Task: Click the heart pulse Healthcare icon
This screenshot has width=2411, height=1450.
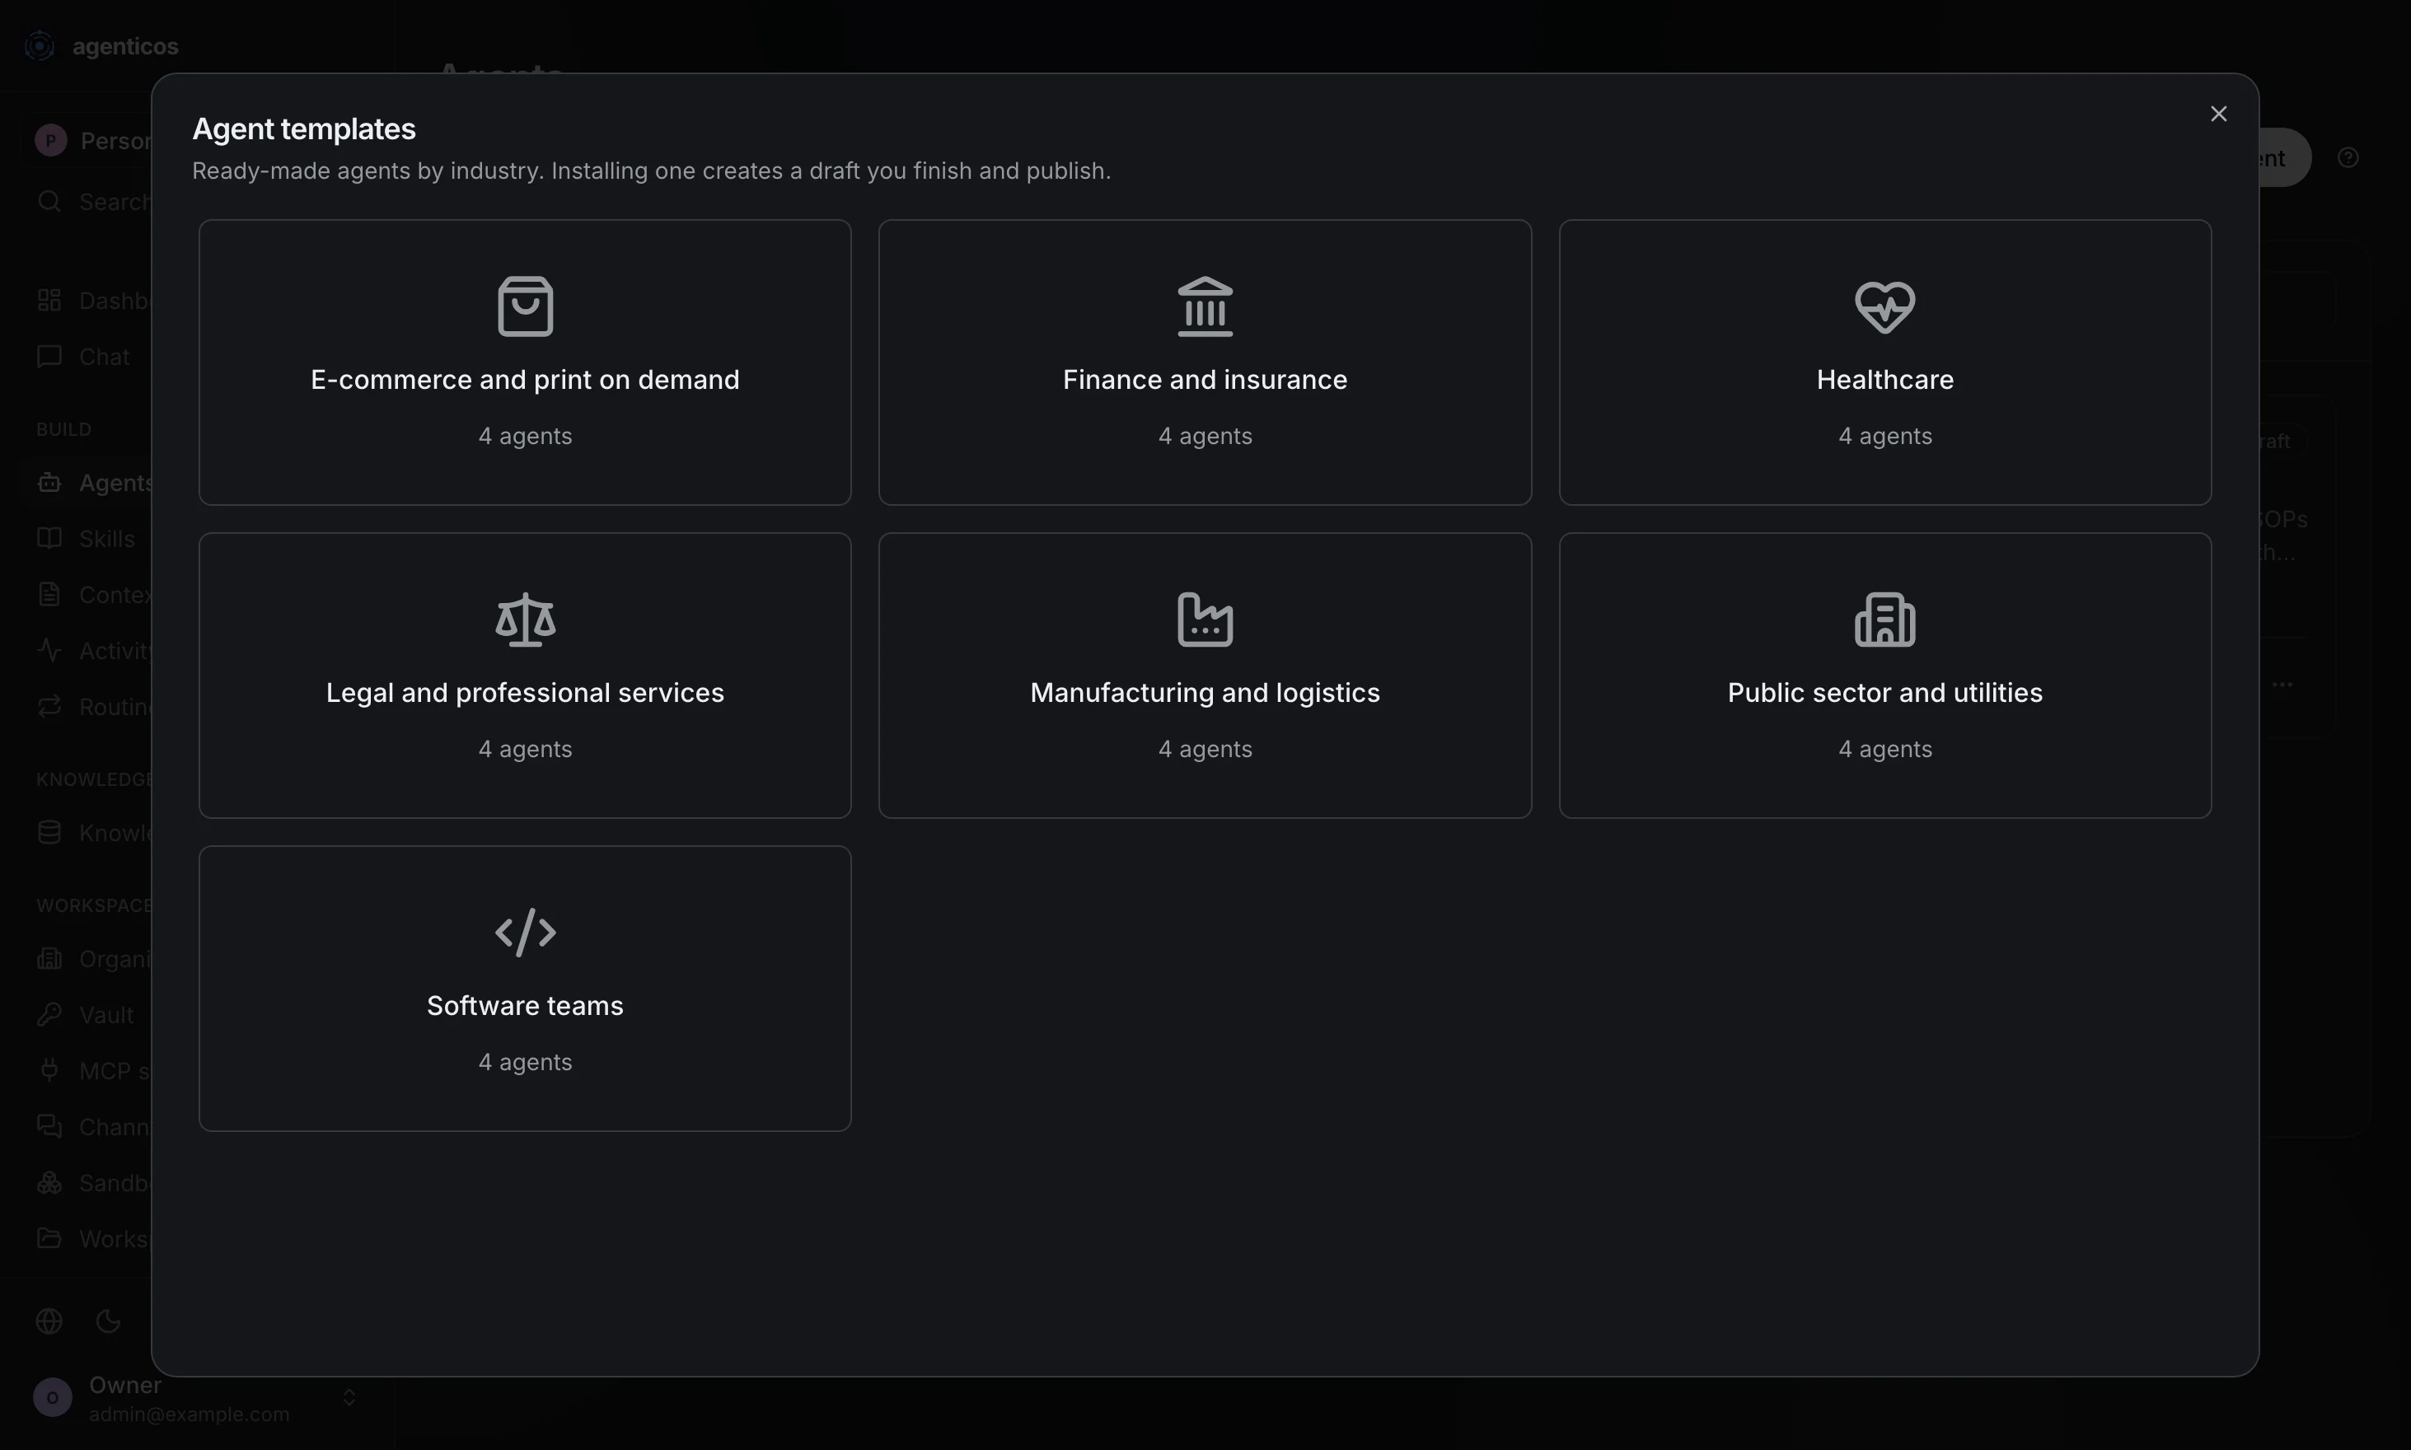Action: coord(1885,306)
